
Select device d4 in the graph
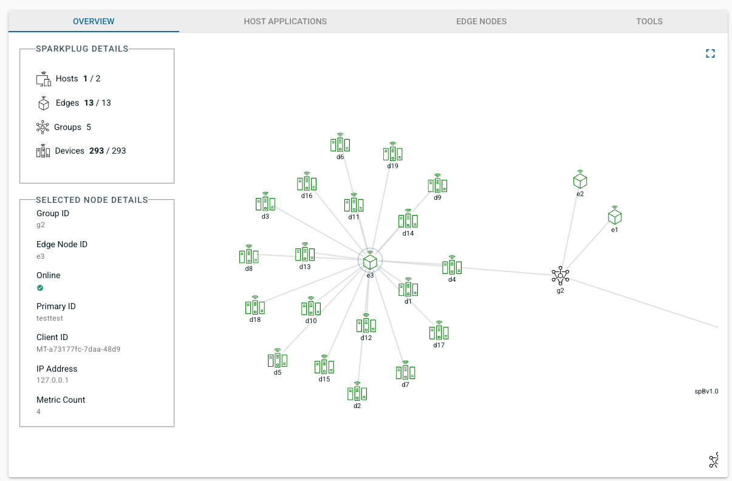pyautogui.click(x=452, y=265)
